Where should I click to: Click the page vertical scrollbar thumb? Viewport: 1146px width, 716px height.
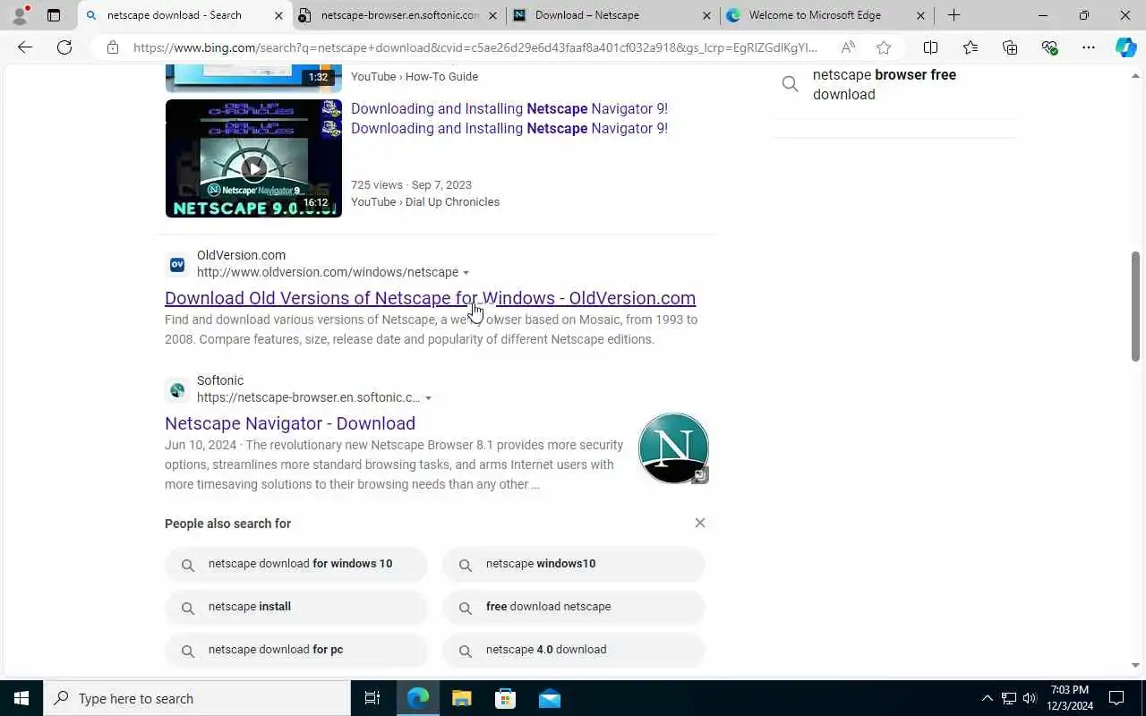(x=1135, y=307)
